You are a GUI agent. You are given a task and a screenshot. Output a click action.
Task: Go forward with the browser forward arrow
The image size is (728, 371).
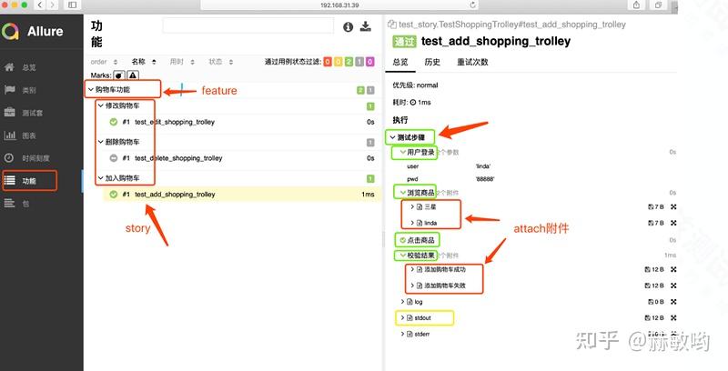pyautogui.click(x=53, y=5)
